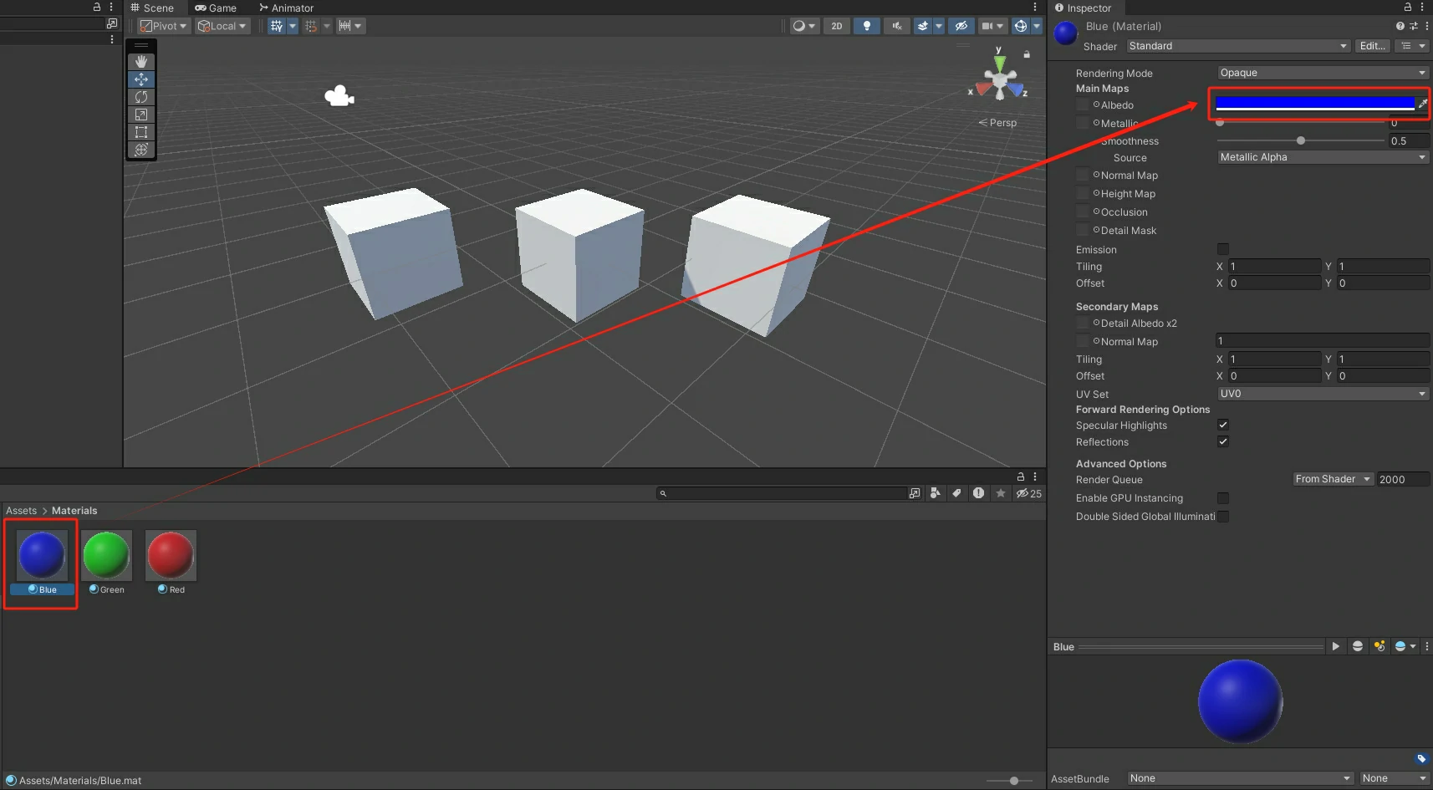The image size is (1433, 790).
Task: Click Search by Type icon
Action: 936,493
